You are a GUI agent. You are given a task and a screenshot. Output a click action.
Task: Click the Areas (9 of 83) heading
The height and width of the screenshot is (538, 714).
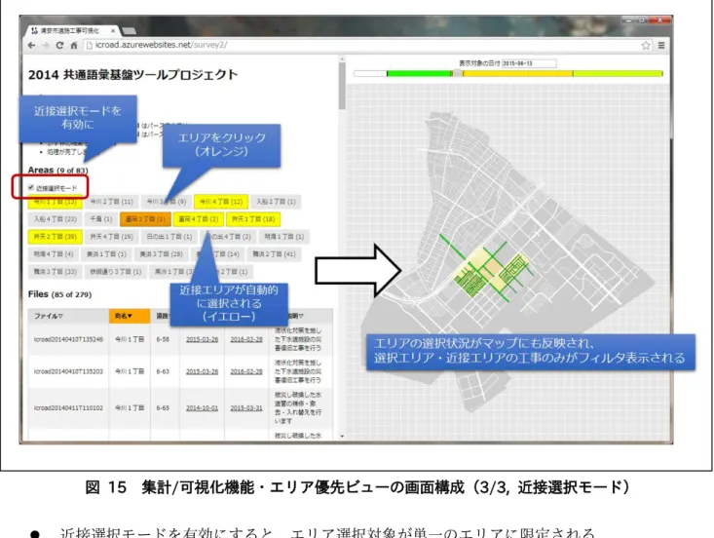click(x=57, y=170)
